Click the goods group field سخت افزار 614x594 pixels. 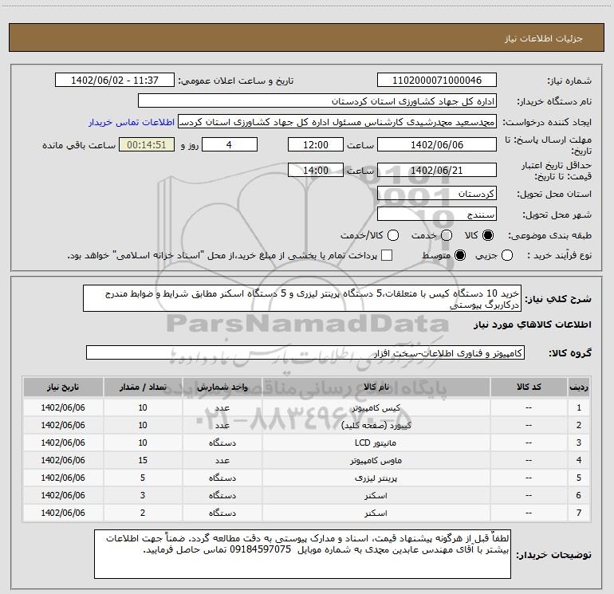pos(305,352)
